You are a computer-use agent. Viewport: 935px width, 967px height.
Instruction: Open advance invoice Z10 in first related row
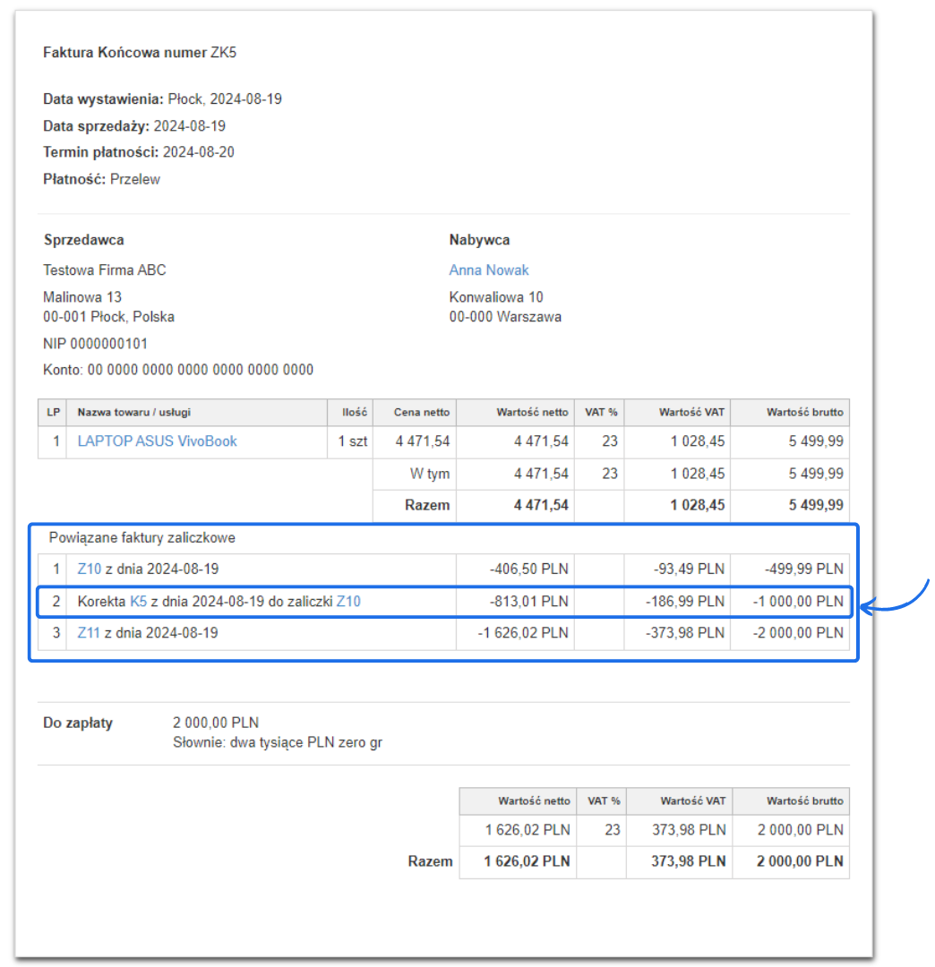[88, 569]
